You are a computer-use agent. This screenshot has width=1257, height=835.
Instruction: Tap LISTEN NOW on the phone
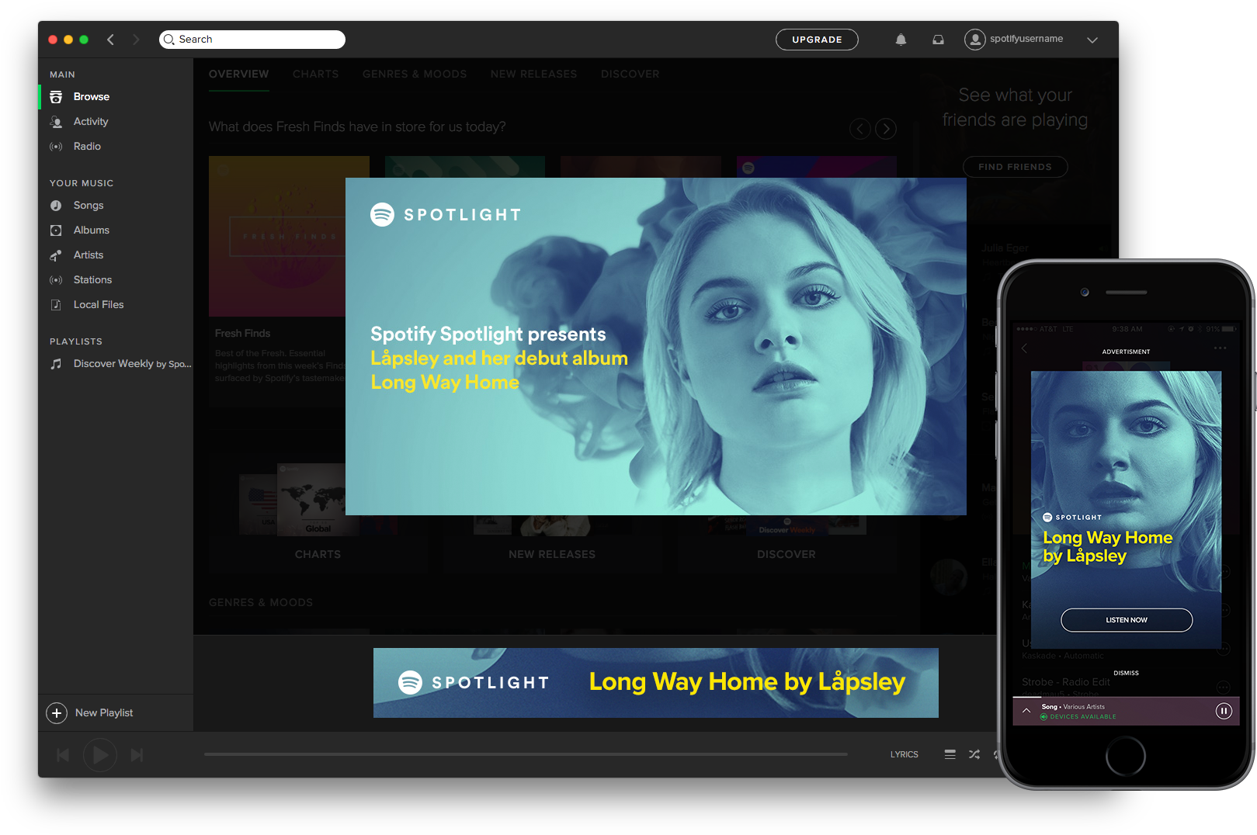click(x=1127, y=620)
